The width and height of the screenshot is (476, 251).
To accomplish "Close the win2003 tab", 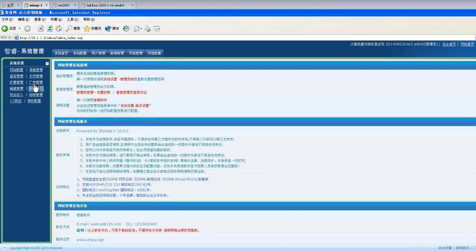I will pos(75,5).
